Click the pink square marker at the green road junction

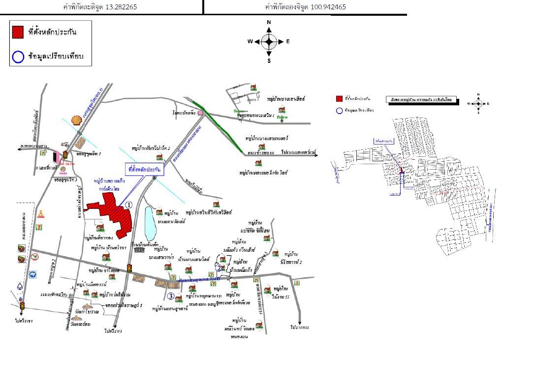(x=200, y=113)
